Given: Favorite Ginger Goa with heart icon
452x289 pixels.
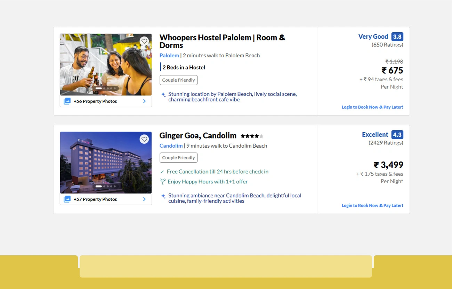Looking at the screenshot, I should pos(144,139).
